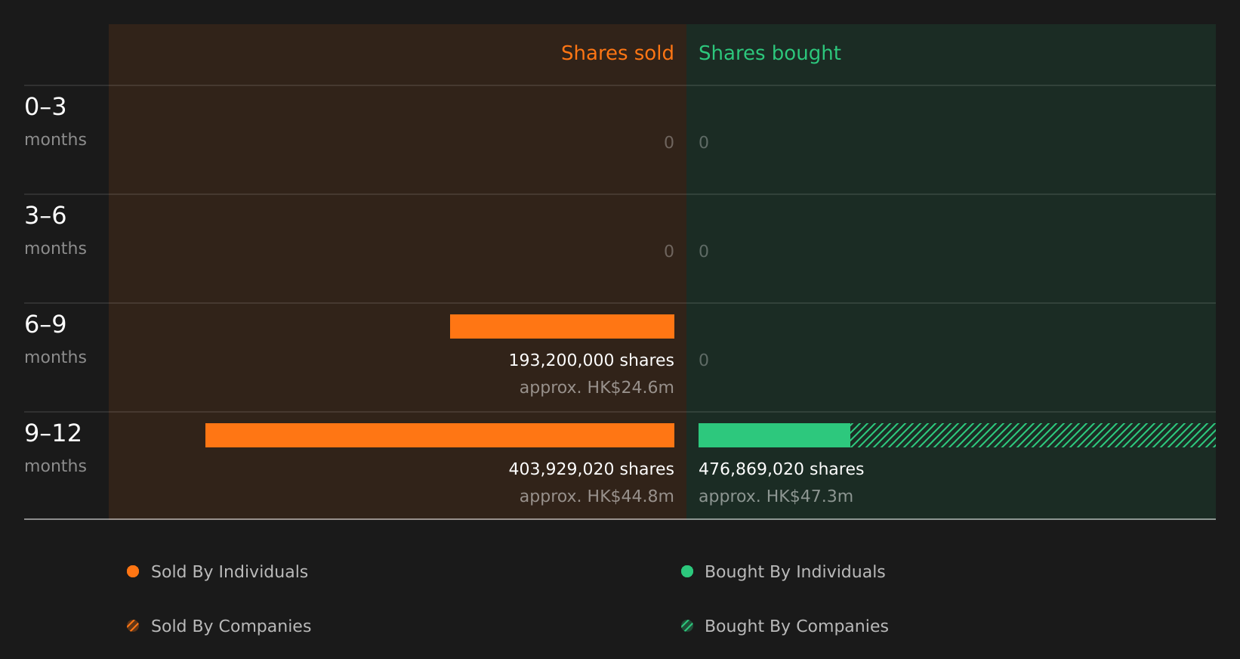The image size is (1240, 659).
Task: Click the 3–6 months row label
Action: pyautogui.click(x=55, y=230)
